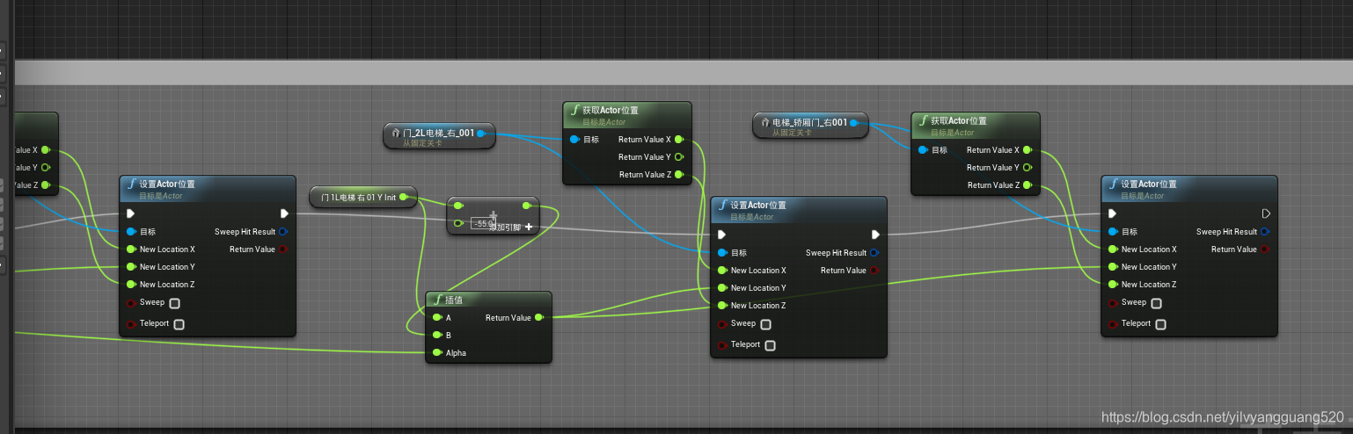The image size is (1353, 434).
Task: Click 目标 pin on middle 设置Actor位置 node
Action: tap(722, 253)
